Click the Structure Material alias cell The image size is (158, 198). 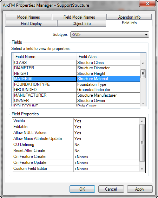point(108,79)
